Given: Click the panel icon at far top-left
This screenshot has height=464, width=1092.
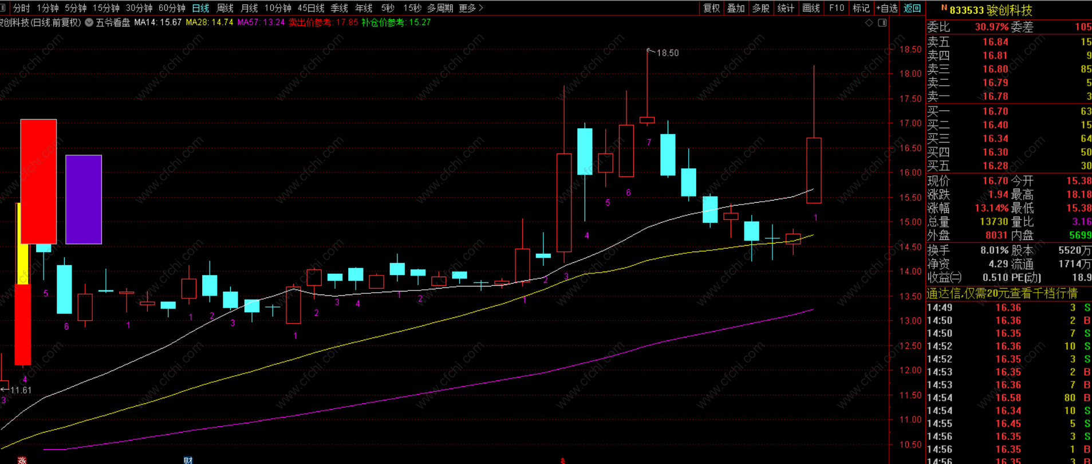Looking at the screenshot, I should pos(3,8).
